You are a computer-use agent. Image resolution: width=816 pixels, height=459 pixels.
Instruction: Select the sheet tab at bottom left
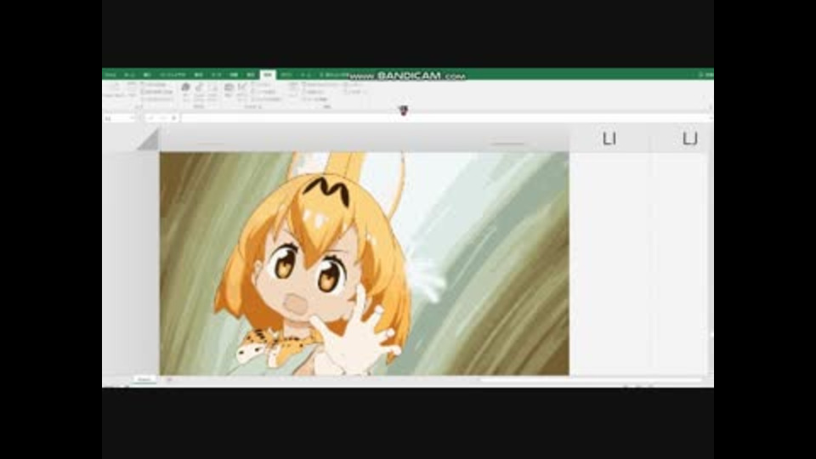coord(144,380)
